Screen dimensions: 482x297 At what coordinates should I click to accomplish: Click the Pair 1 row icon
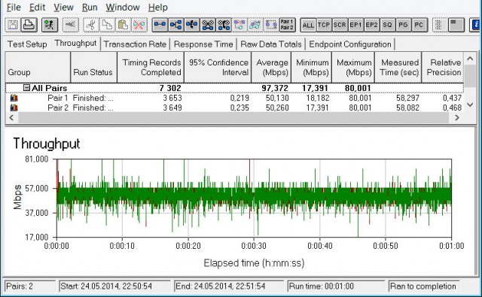click(x=14, y=98)
